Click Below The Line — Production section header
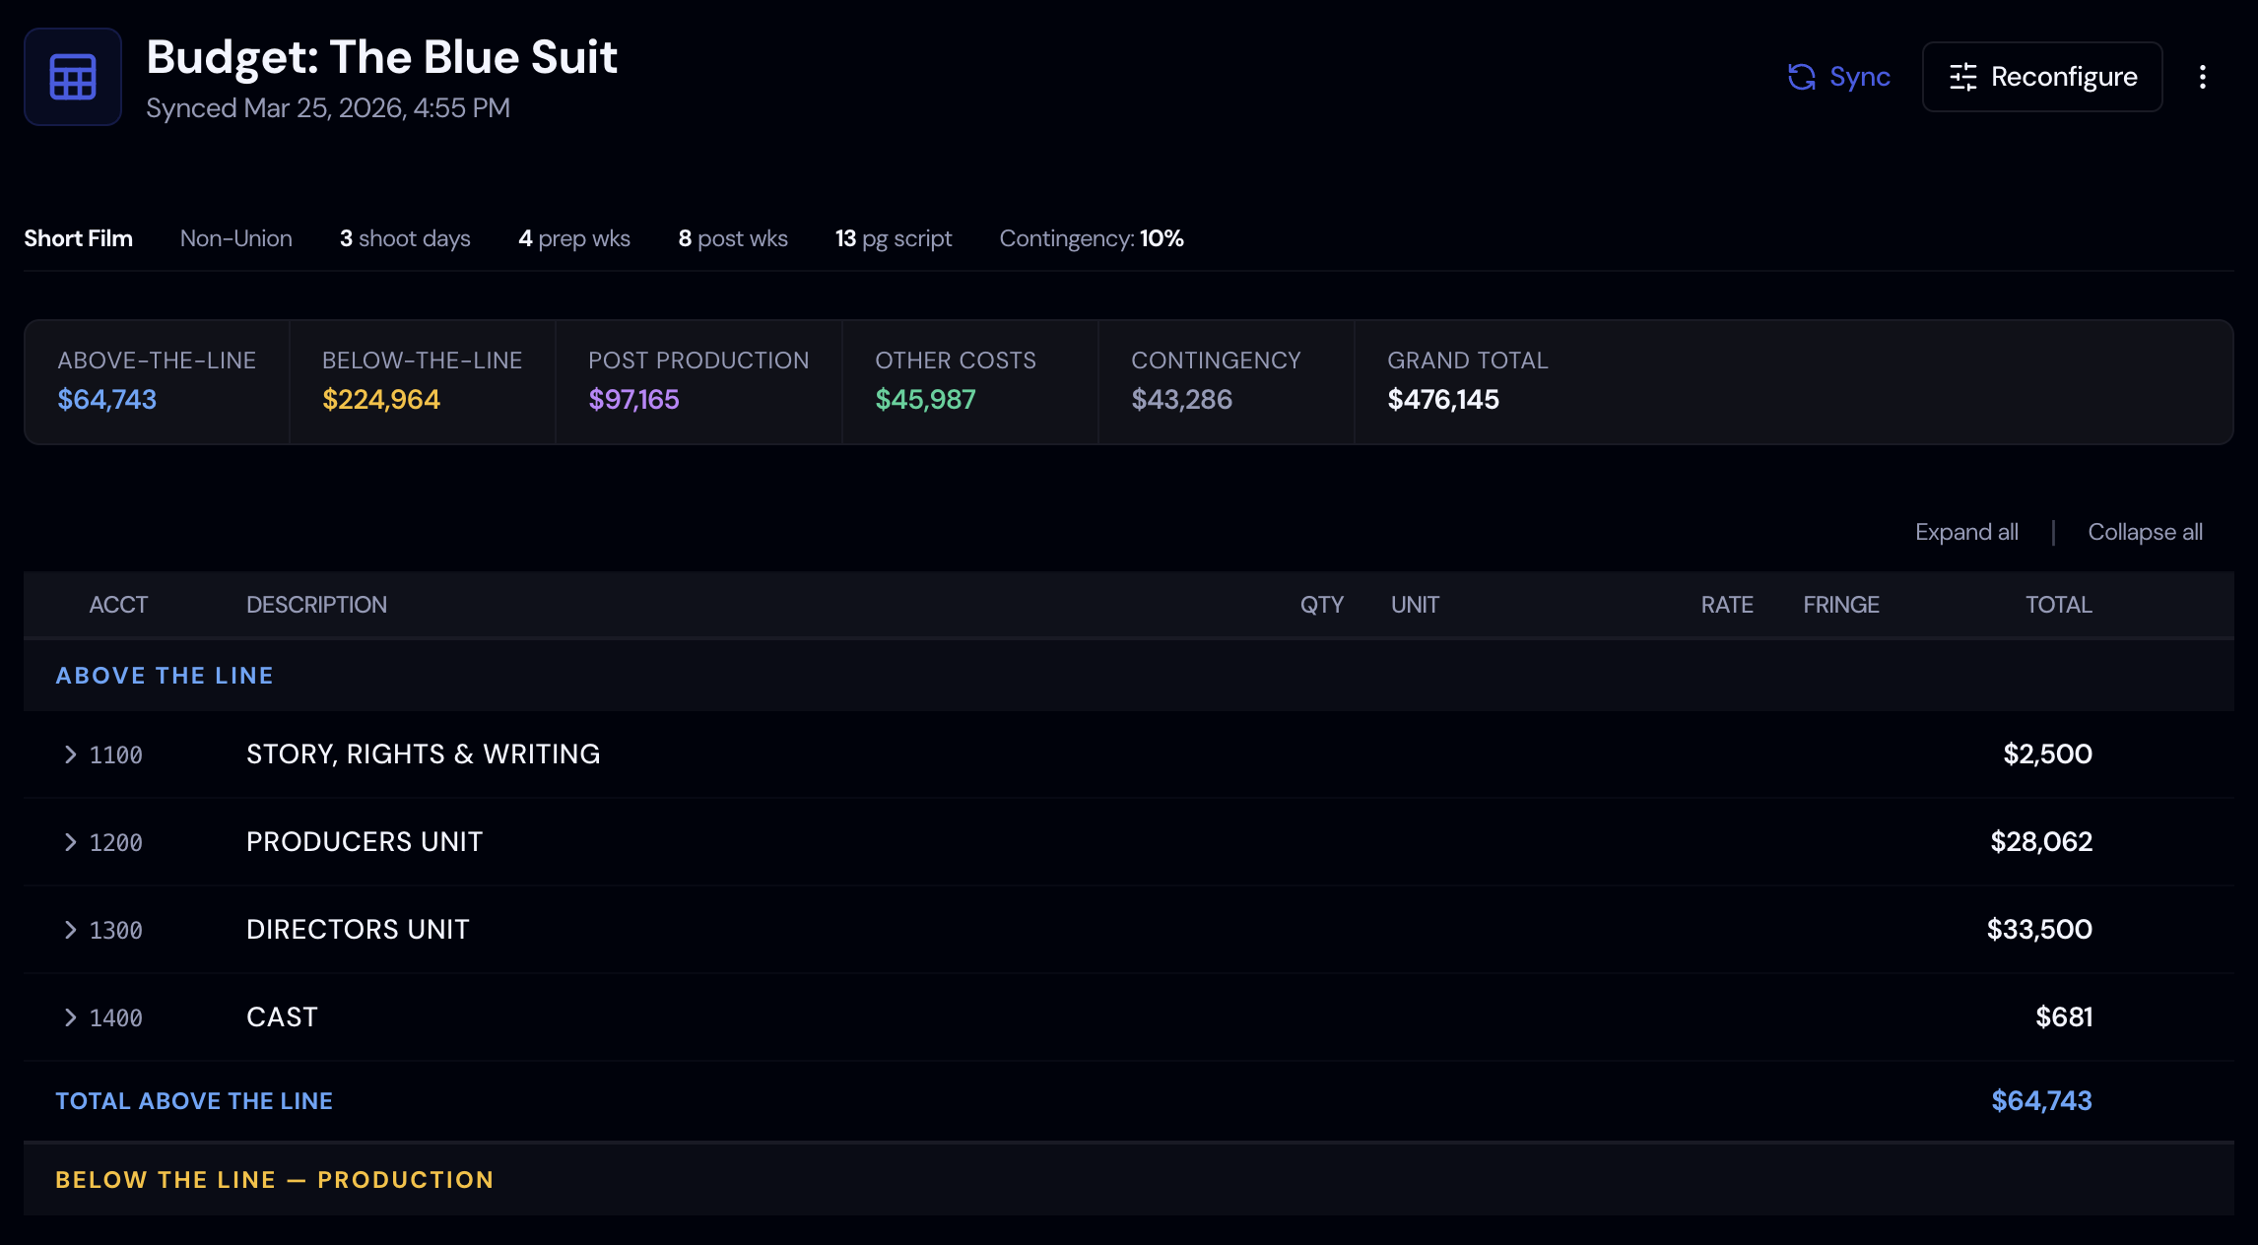The width and height of the screenshot is (2258, 1245). coord(274,1180)
